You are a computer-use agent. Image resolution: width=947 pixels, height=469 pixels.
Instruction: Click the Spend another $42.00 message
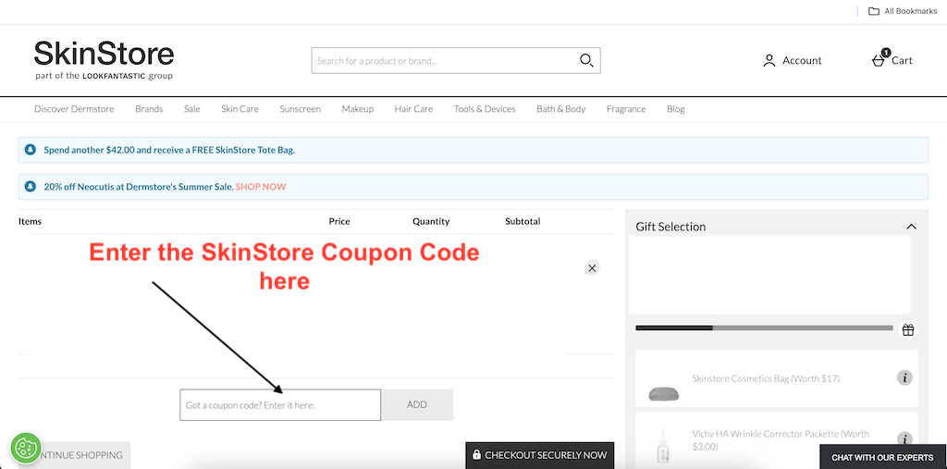(169, 150)
